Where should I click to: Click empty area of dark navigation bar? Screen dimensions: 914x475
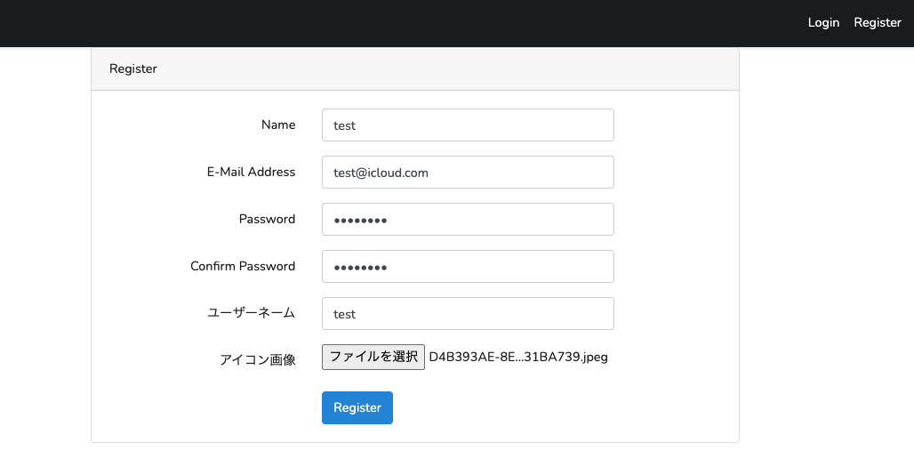[x=400, y=22]
